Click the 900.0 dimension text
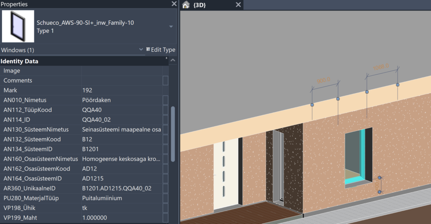Image resolution: width=431 pixels, height=224 pixels. (323, 80)
